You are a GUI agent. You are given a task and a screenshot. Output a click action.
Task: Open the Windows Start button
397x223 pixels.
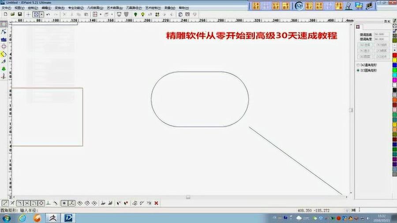[x=7, y=218]
